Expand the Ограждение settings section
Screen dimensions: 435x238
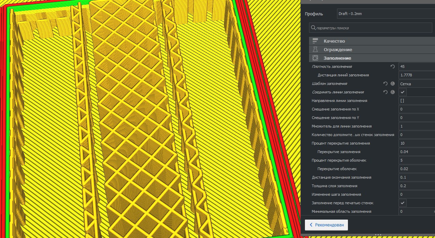(x=372, y=49)
